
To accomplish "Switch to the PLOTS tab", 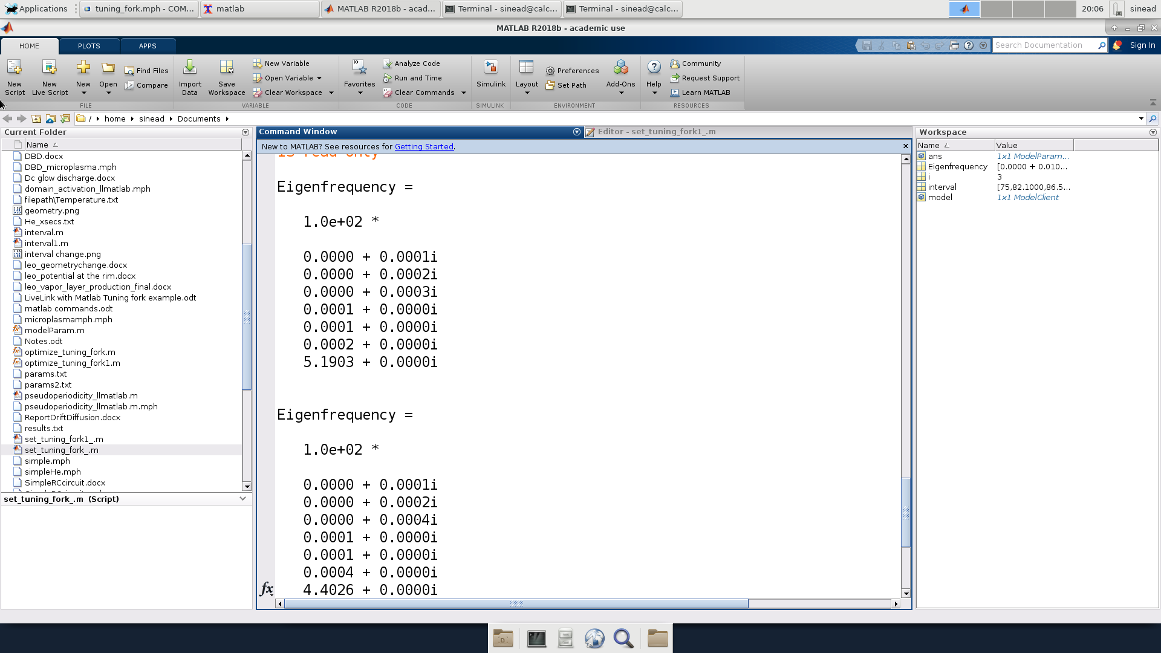I will coord(89,46).
